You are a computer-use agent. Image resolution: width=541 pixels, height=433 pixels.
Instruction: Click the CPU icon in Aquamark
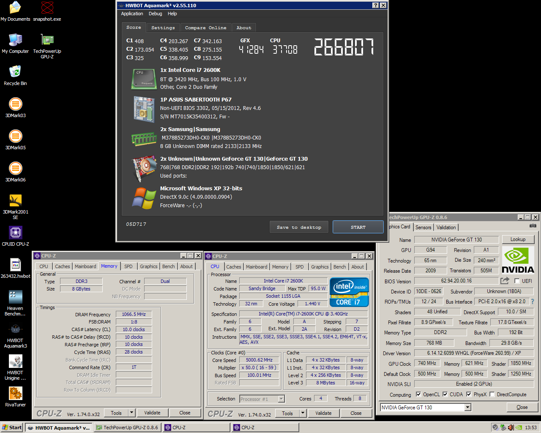coord(144,79)
